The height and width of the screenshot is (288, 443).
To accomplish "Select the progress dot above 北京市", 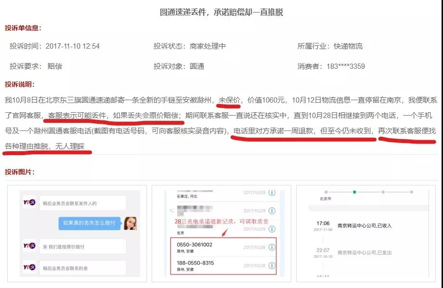I will (x=326, y=192).
